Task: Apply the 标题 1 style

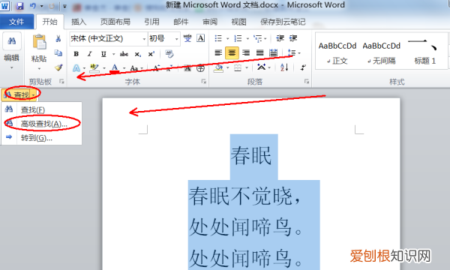Action: coord(425,52)
